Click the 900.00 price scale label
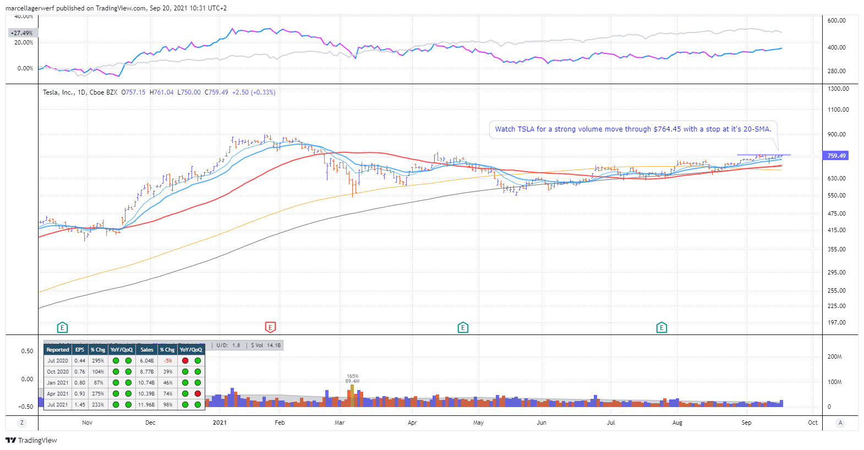 [836, 134]
